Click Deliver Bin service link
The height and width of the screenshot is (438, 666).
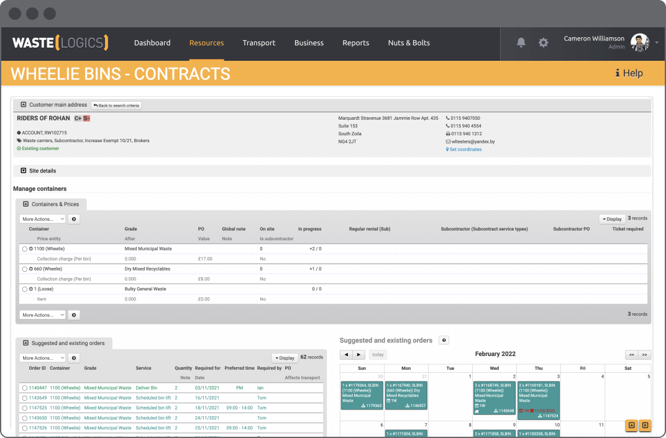147,388
